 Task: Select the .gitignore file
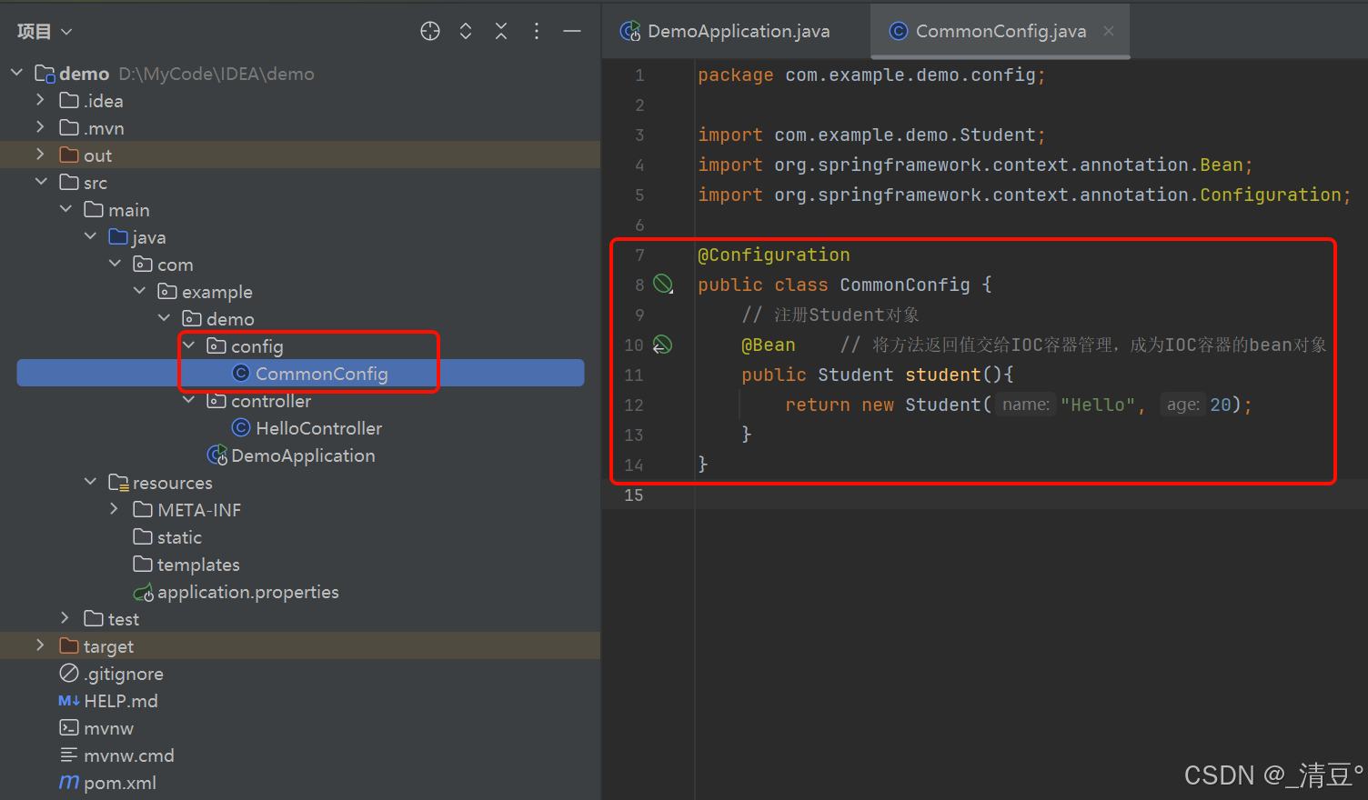click(124, 674)
